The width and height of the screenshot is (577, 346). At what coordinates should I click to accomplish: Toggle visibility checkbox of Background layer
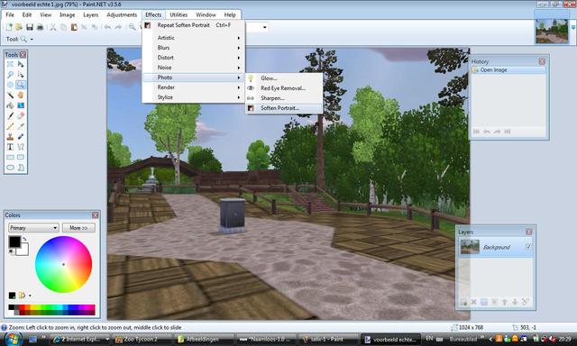coord(528,247)
